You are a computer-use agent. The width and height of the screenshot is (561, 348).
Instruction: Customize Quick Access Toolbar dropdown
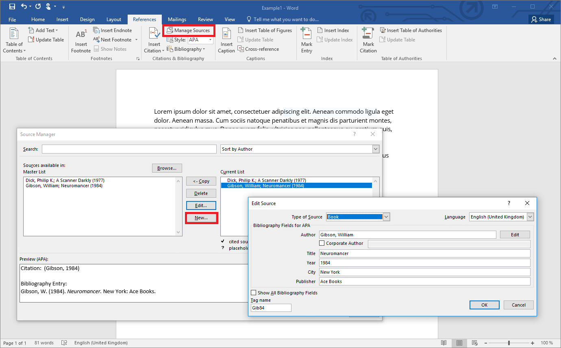point(64,7)
